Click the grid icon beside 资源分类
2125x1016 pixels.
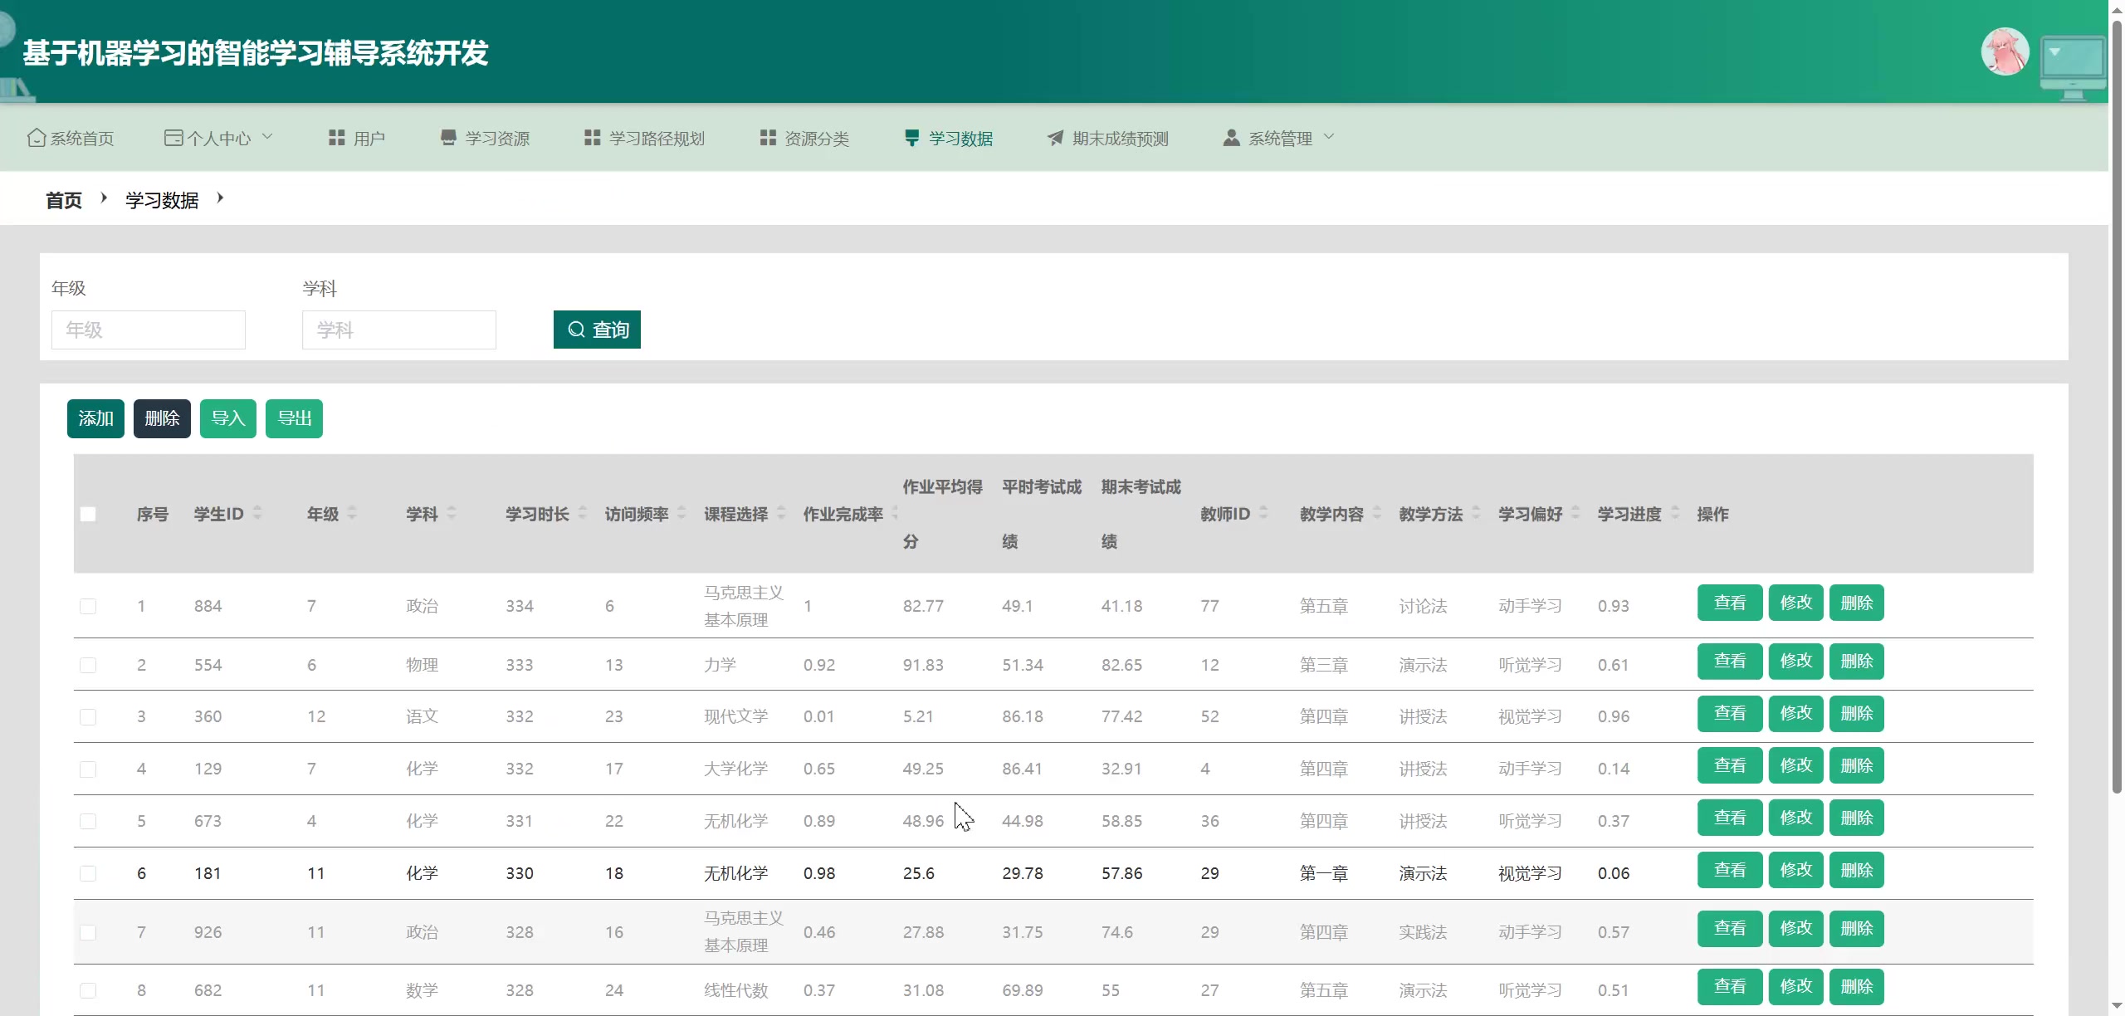[768, 138]
